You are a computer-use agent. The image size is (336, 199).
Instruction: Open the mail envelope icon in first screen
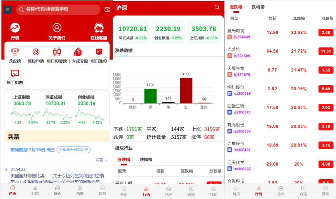coord(107,10)
